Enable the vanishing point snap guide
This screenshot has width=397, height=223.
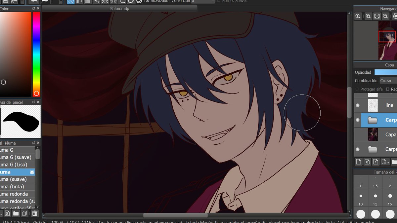coord(96,1)
